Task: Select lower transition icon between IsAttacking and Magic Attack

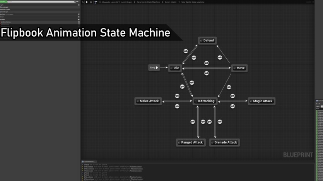Action: [232, 106]
